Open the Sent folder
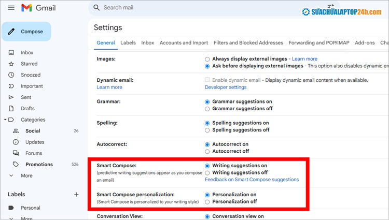The image size is (389, 220). click(26, 97)
